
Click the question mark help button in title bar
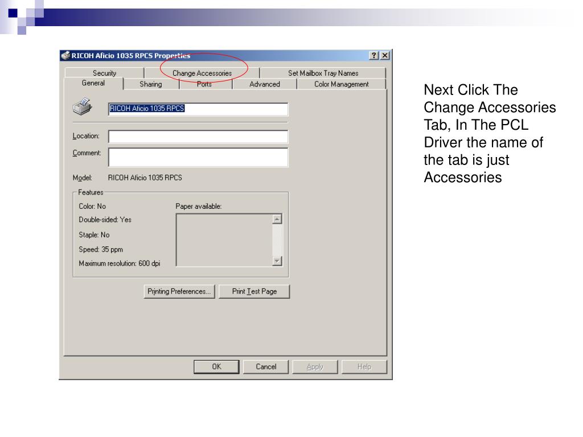373,55
